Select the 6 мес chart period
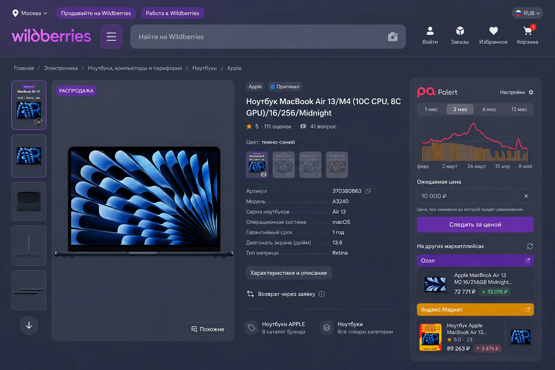555x370 pixels. pos(489,109)
